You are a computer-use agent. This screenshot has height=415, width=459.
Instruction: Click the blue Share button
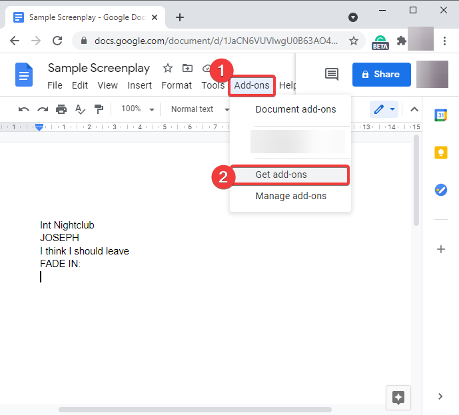(x=382, y=75)
